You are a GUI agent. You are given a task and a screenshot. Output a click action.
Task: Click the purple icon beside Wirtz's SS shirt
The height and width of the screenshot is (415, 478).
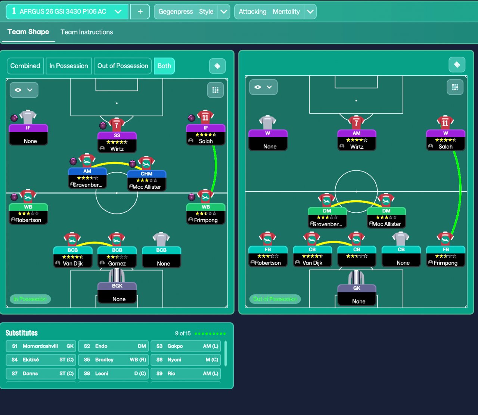coord(103,125)
